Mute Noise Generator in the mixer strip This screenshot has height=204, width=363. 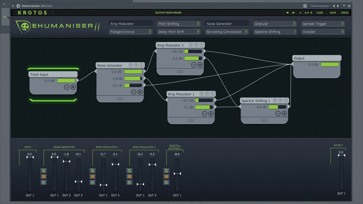coord(43,177)
